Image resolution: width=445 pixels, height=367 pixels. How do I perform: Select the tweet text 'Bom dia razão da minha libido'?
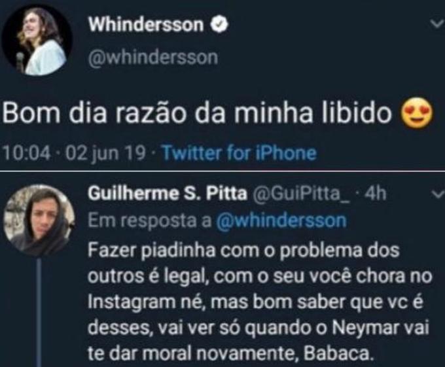(197, 113)
